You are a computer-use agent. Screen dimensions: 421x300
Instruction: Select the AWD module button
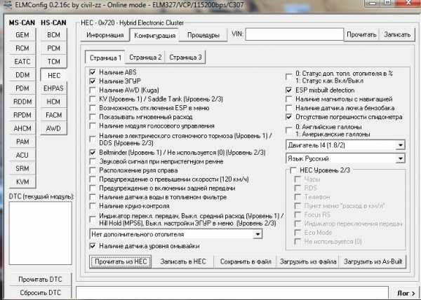click(x=54, y=128)
